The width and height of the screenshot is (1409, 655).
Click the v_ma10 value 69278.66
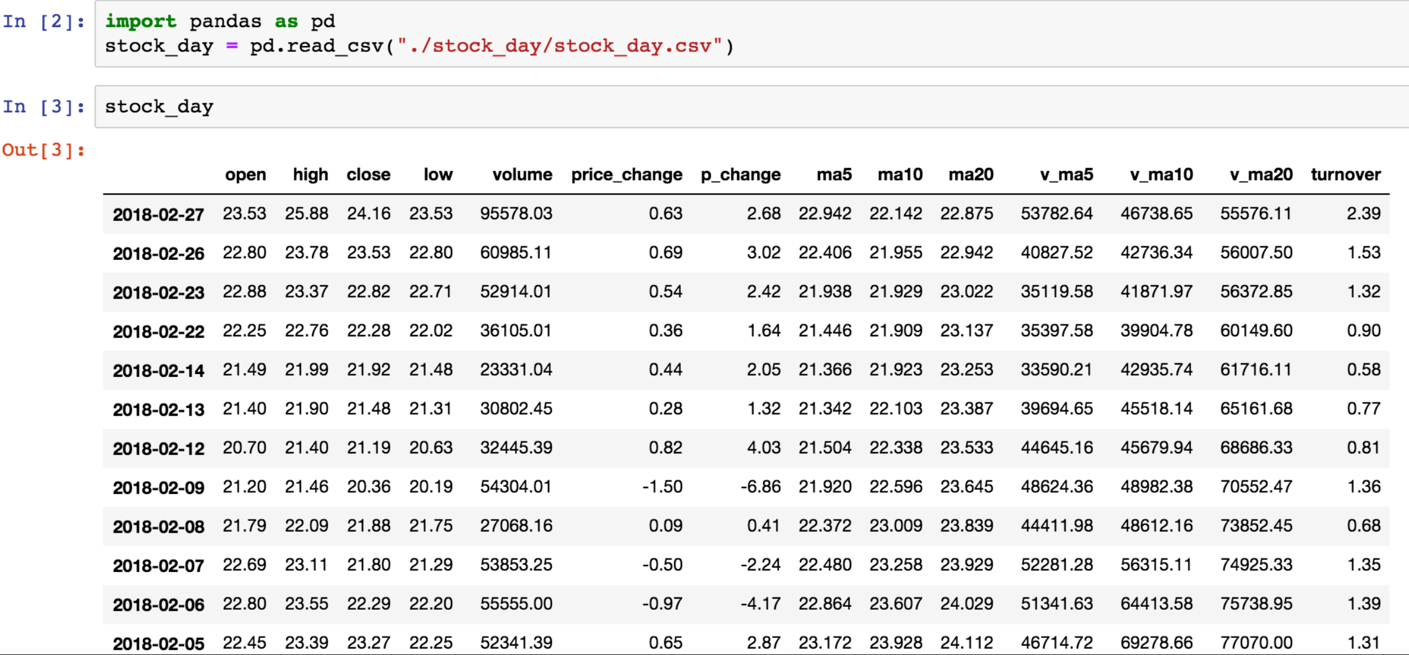1157,642
